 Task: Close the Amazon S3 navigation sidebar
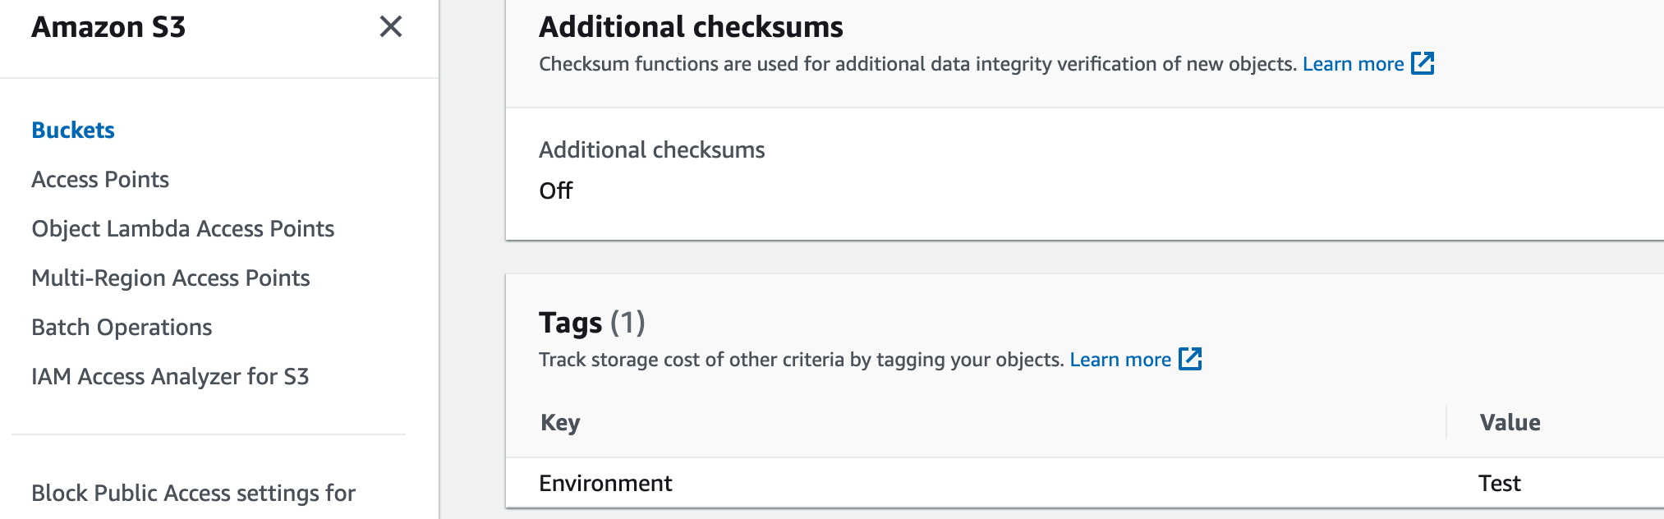[391, 27]
